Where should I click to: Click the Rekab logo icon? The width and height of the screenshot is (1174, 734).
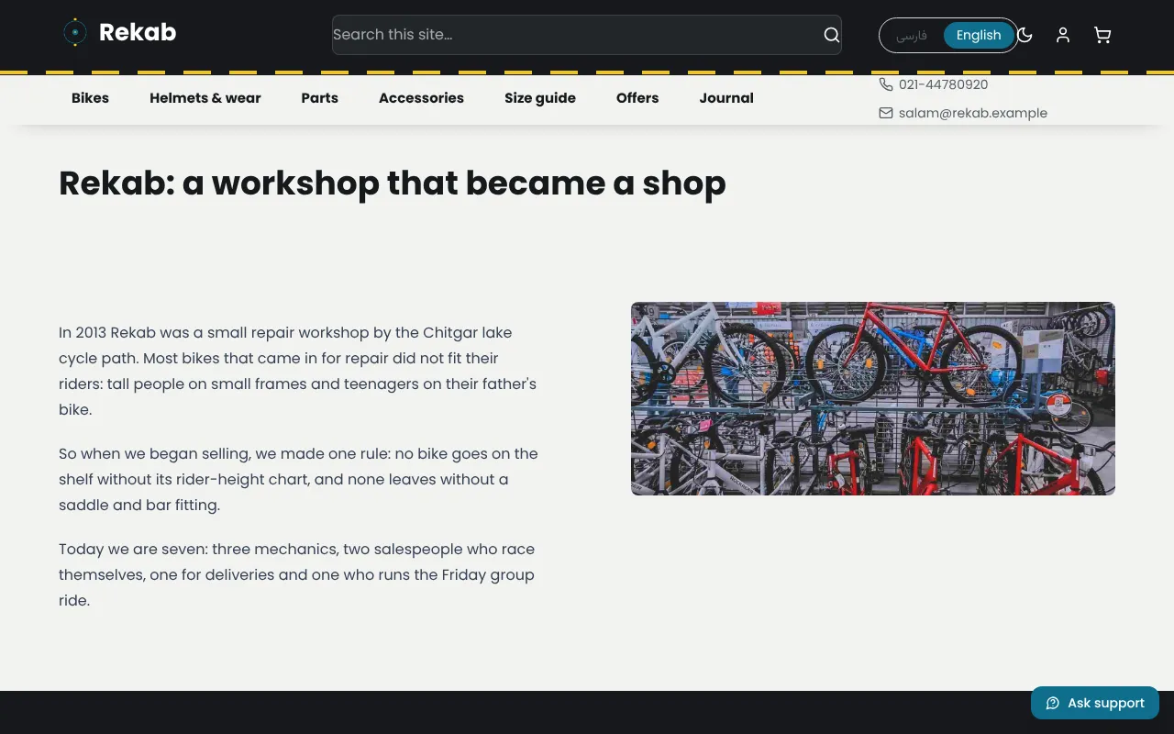[x=74, y=33]
